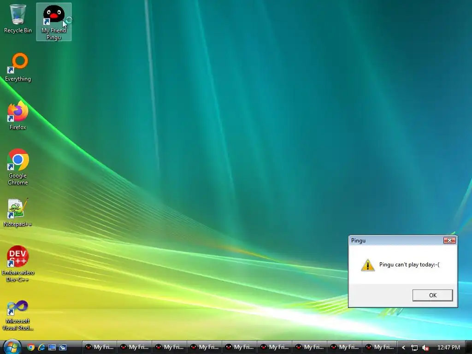Select the Everything search shortcut
Viewport: 472px width, 354px height.
click(18, 67)
